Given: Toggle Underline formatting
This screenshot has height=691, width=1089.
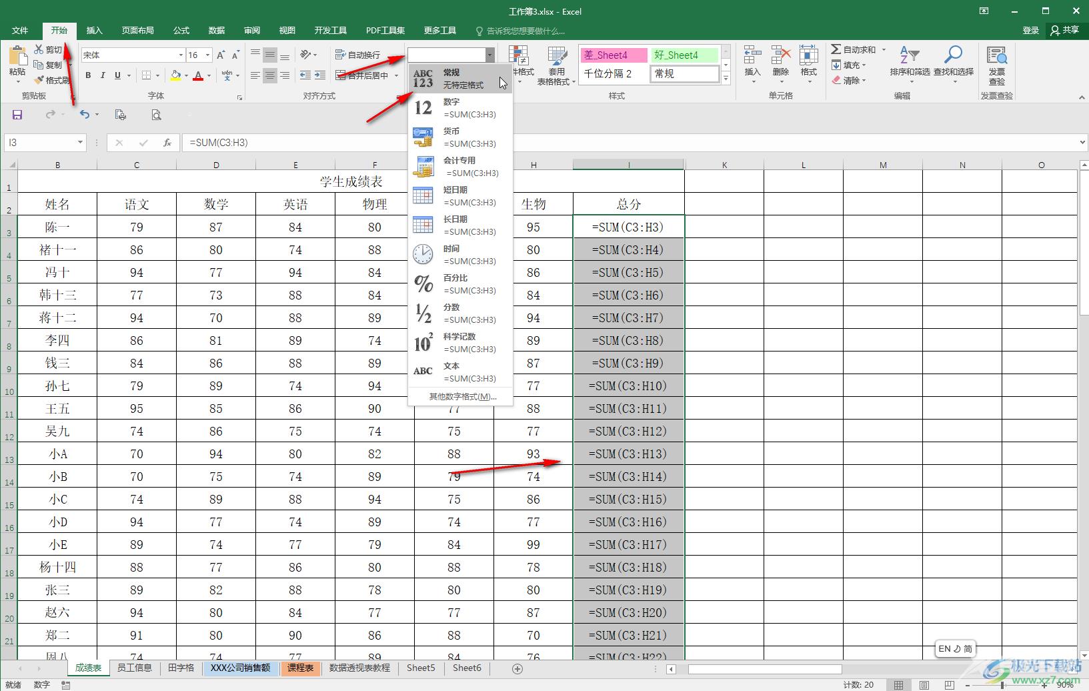Looking at the screenshot, I should click(117, 75).
